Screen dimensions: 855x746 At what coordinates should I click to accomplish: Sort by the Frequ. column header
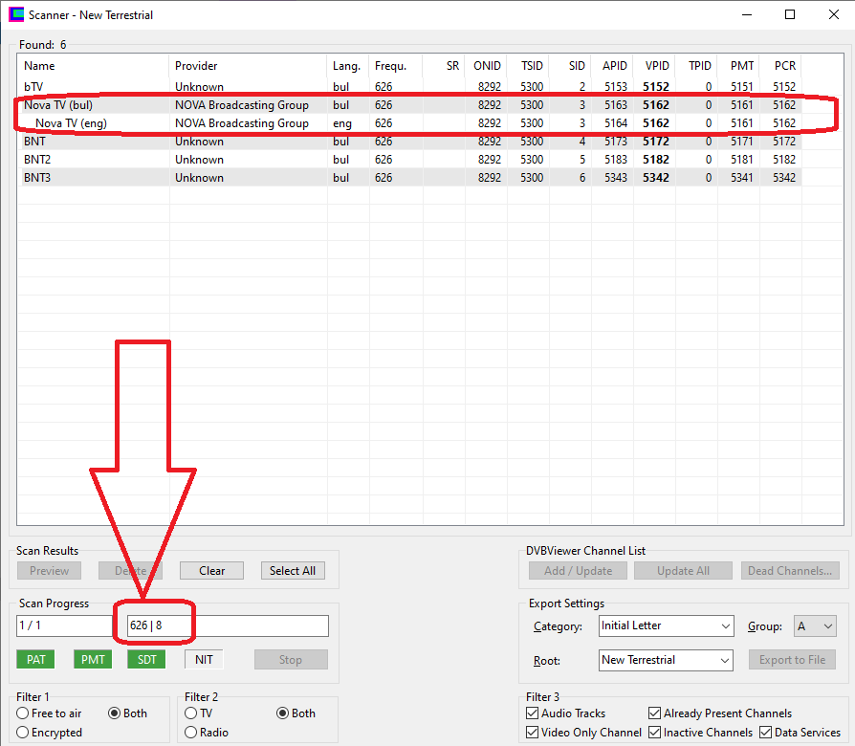point(396,66)
